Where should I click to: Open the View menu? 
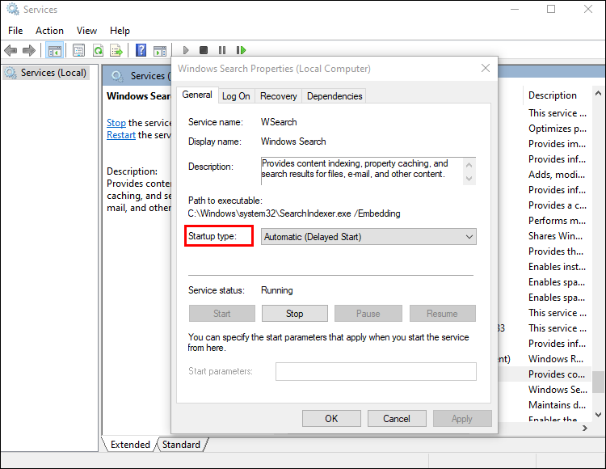[86, 31]
